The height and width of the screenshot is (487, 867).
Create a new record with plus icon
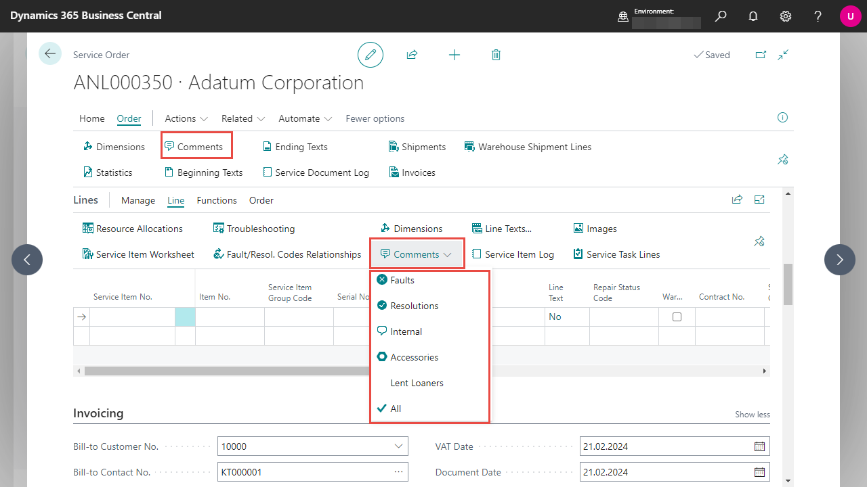[454, 55]
